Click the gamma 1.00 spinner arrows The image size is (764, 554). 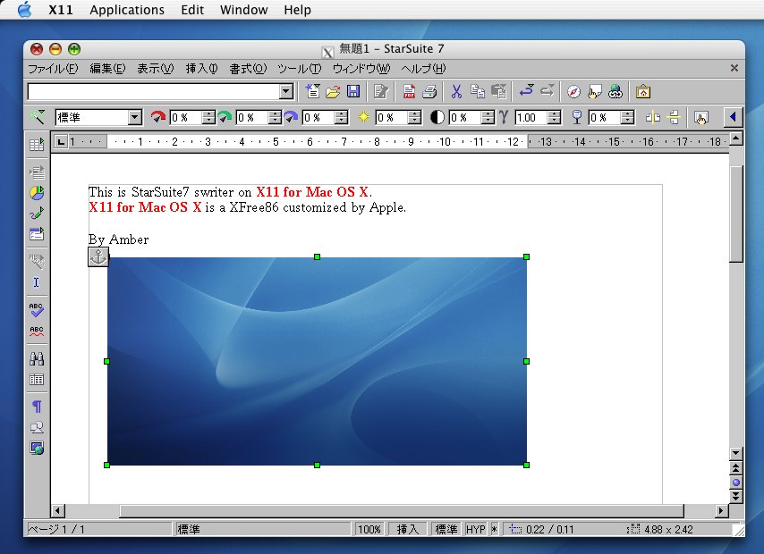(554, 117)
